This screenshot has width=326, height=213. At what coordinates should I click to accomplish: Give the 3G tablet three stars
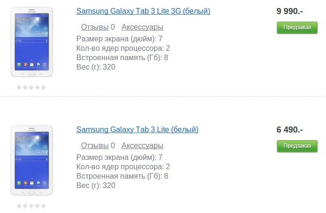pyautogui.click(x=32, y=87)
